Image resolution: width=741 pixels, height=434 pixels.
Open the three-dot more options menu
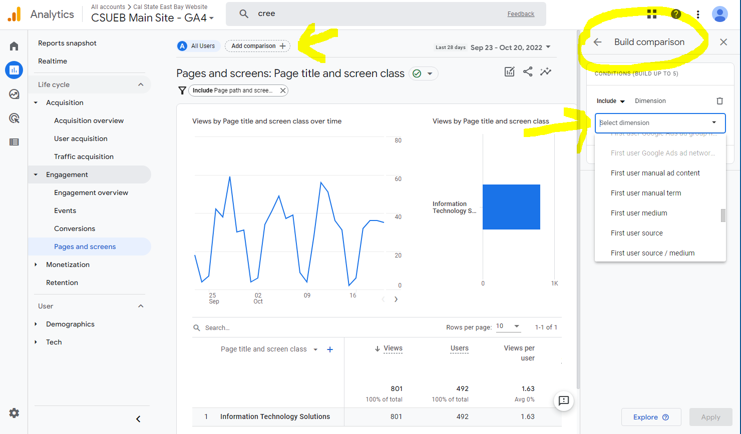coord(698,14)
